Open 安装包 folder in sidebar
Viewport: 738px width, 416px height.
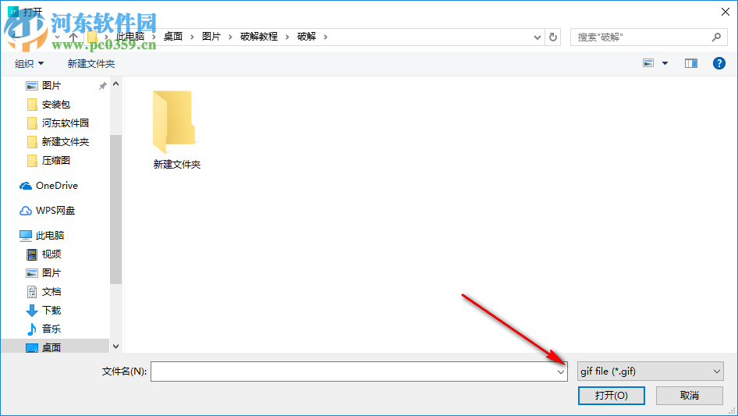[56, 104]
